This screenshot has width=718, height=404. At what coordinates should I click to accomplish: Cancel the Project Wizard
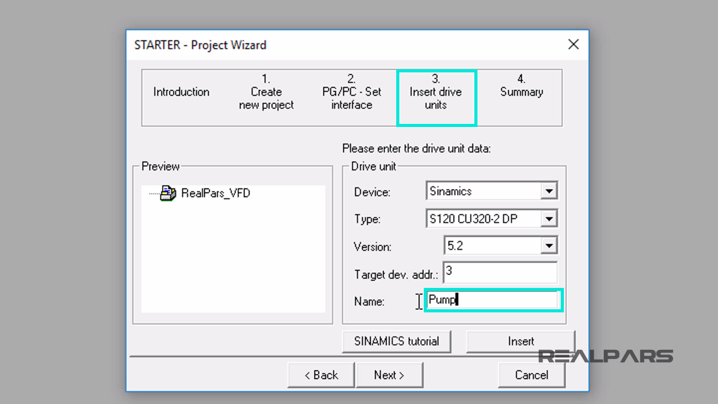coord(532,375)
